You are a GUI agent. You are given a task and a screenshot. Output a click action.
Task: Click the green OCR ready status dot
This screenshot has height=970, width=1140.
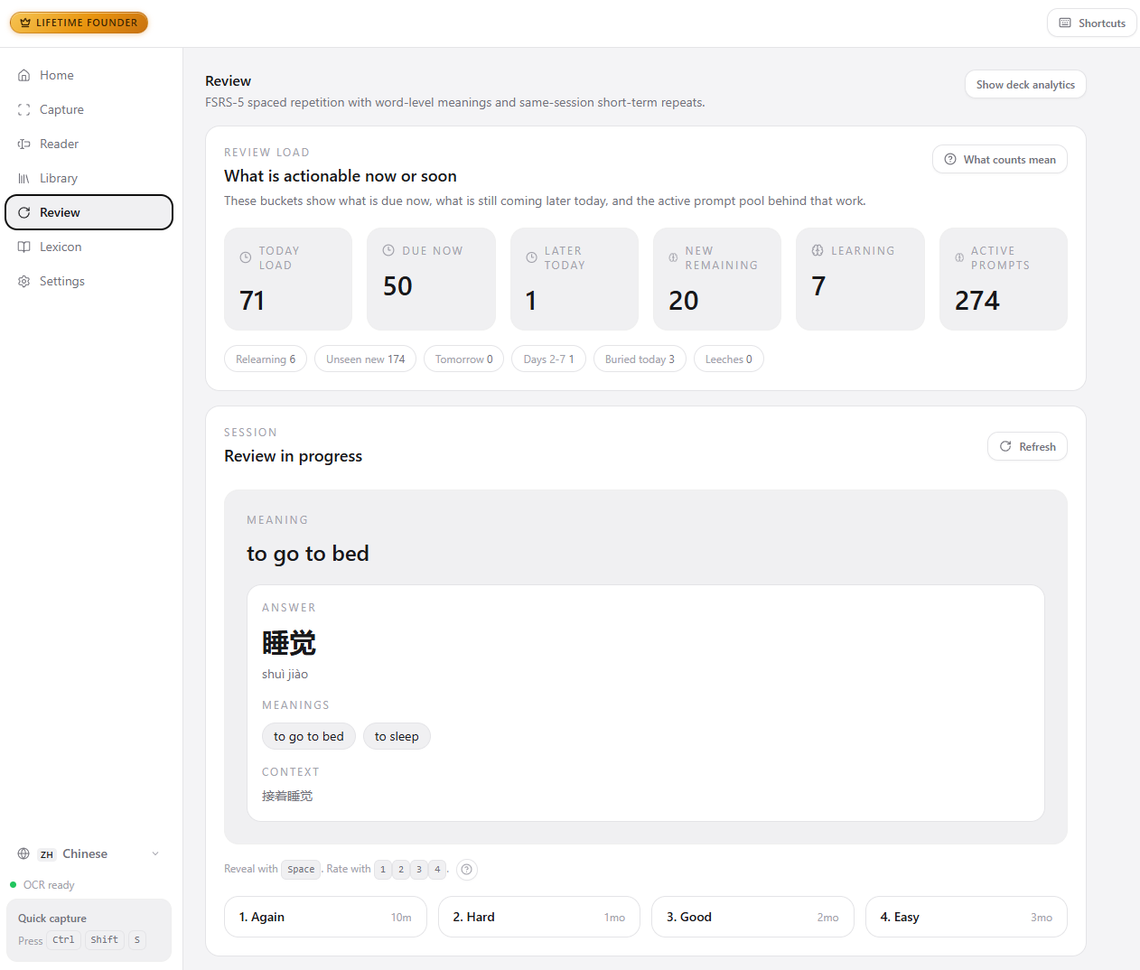(13, 884)
